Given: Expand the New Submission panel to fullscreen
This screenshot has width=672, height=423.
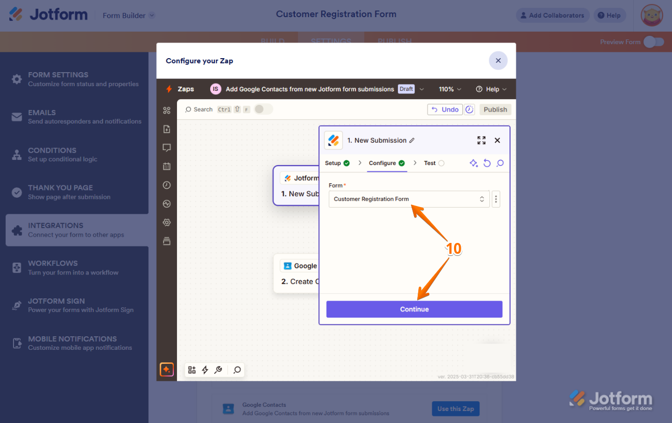Looking at the screenshot, I should (482, 140).
